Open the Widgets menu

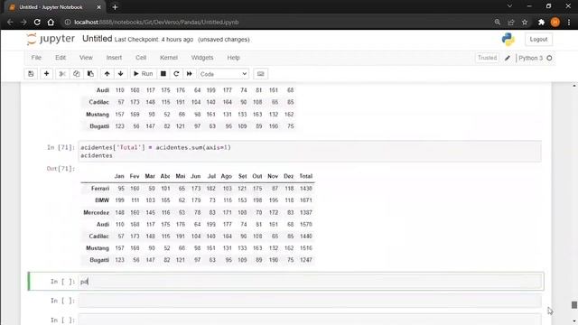click(x=202, y=58)
